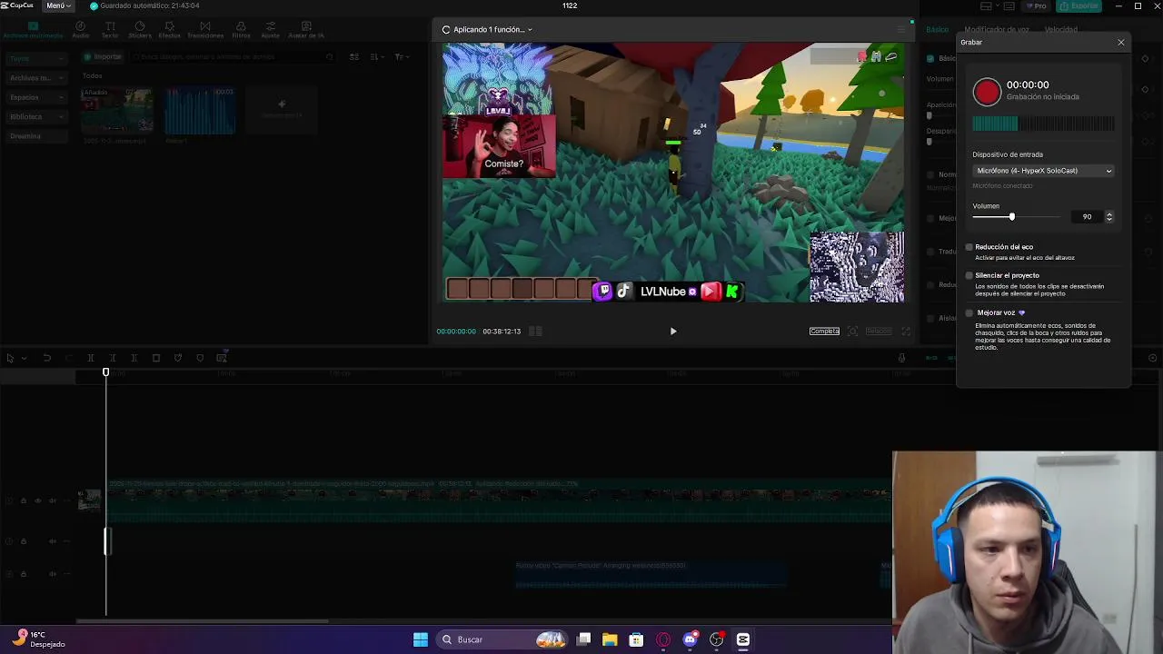This screenshot has width=1163, height=654.
Task: Click the timeline playhead marker
Action: (x=105, y=372)
